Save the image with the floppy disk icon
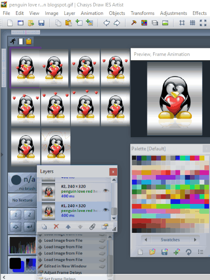The height and width of the screenshot is (280, 210). tap(41, 23)
